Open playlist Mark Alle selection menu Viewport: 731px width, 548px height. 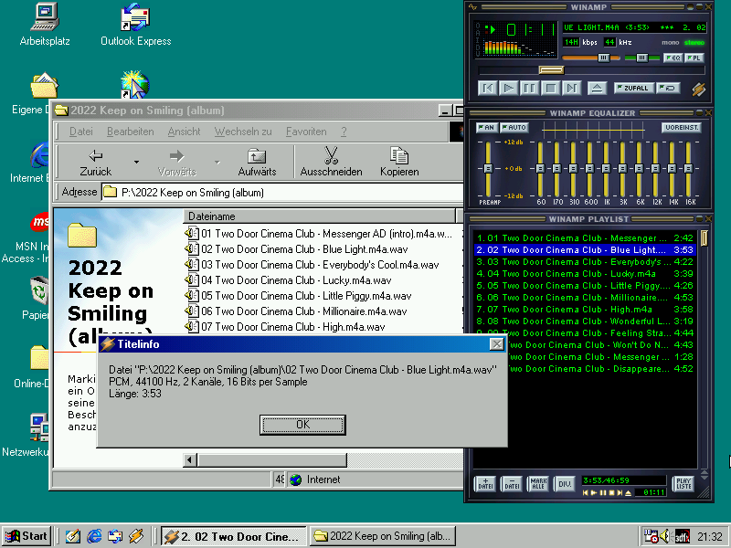[538, 484]
